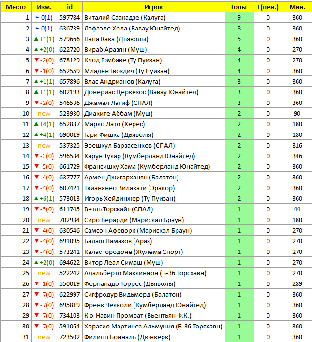Click place number 19
The height and width of the screenshot is (342, 312).
(26, 209)
